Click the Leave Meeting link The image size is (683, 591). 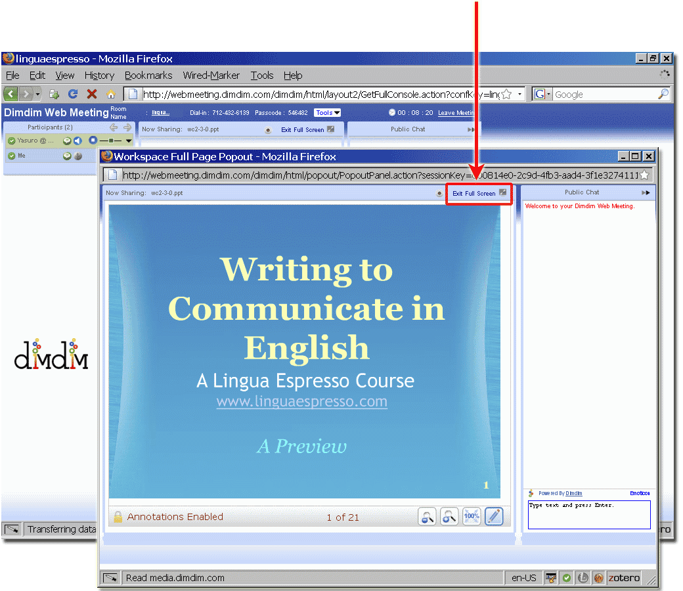(456, 113)
